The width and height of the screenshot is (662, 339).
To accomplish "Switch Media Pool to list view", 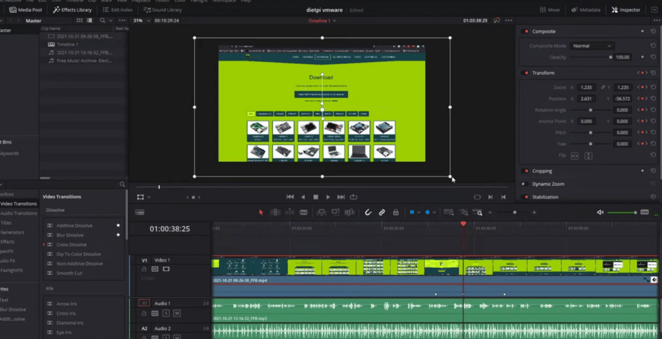I will [89, 20].
